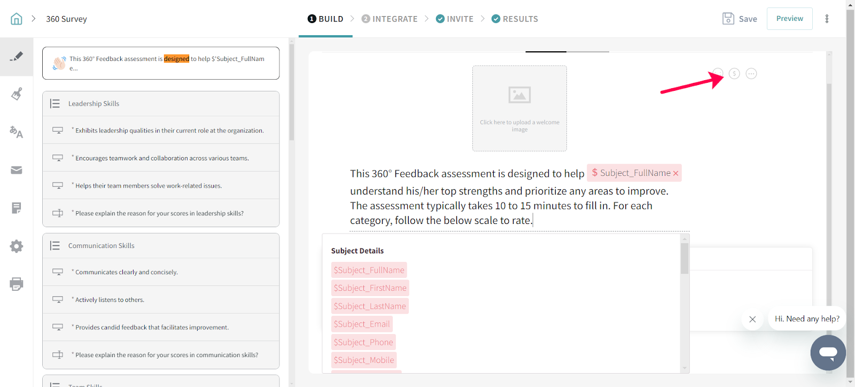Open the email envelope sidebar icon
This screenshot has height=387, width=855.
(17, 170)
